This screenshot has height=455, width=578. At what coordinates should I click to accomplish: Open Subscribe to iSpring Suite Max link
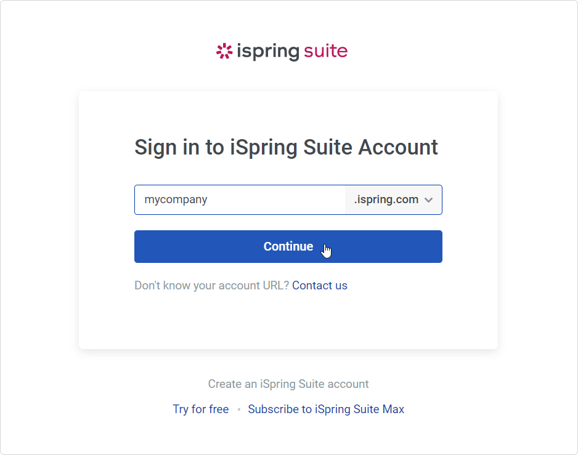326,409
